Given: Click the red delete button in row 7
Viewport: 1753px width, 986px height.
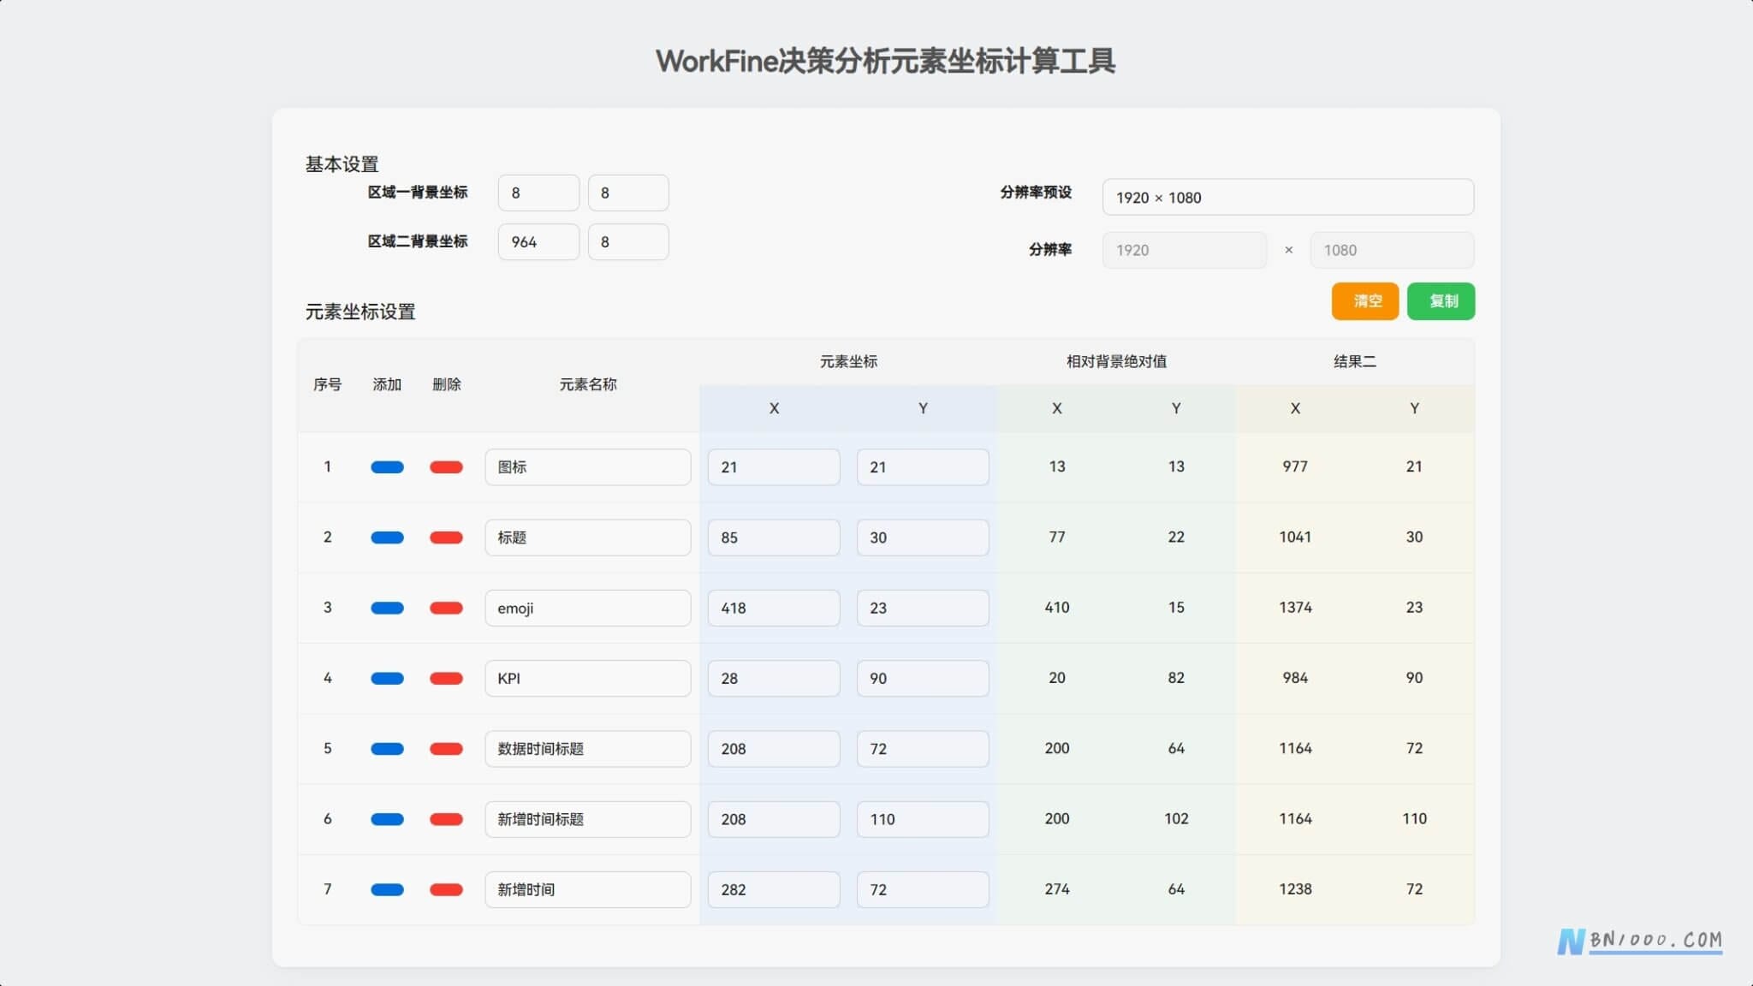Looking at the screenshot, I should pyautogui.click(x=446, y=889).
